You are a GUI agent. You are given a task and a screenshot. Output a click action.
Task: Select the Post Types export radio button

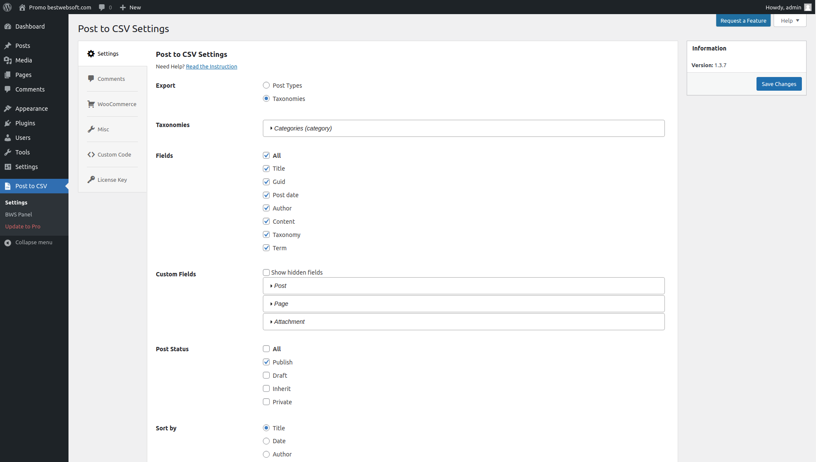(x=266, y=85)
